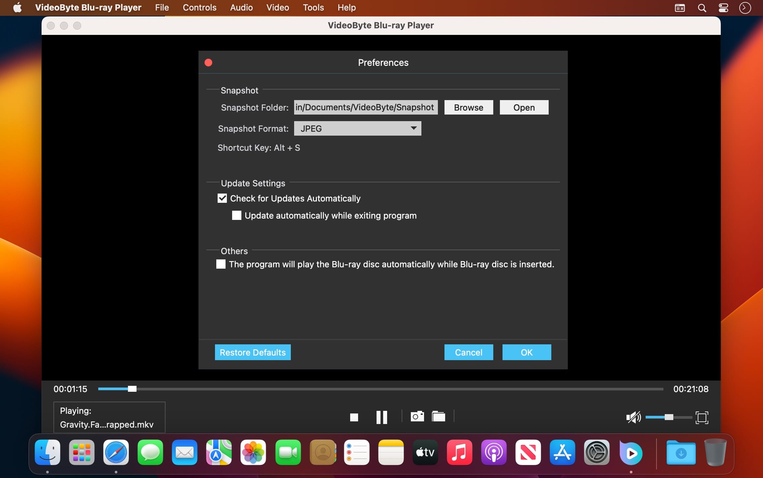Click Restore Defaults button
Screen dimensions: 763x478
pyautogui.click(x=253, y=352)
